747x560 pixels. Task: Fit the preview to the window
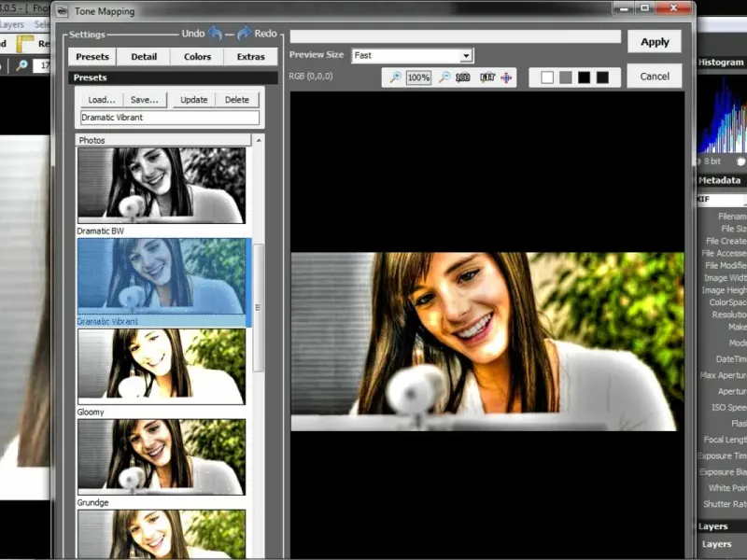pyautogui.click(x=486, y=77)
